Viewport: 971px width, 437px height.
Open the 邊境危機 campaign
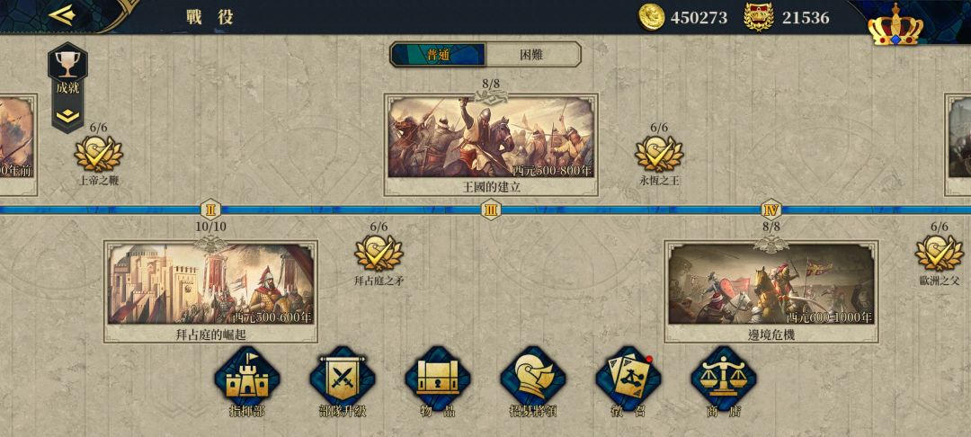click(771, 291)
